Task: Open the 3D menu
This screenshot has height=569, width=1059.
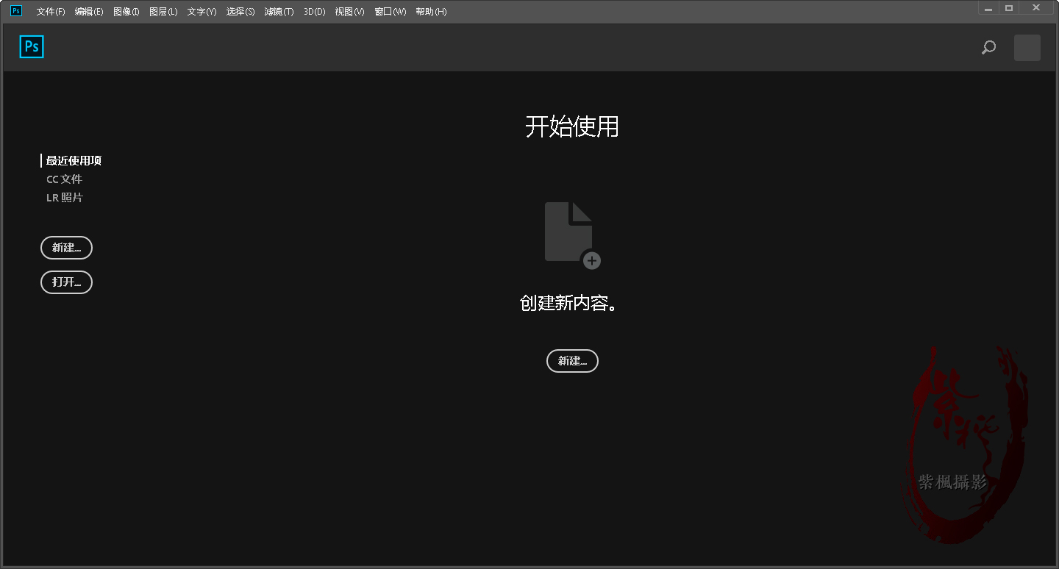Action: (x=313, y=12)
